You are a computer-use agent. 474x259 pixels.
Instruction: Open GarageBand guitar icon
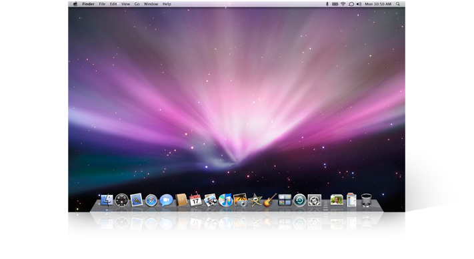pyautogui.click(x=269, y=200)
